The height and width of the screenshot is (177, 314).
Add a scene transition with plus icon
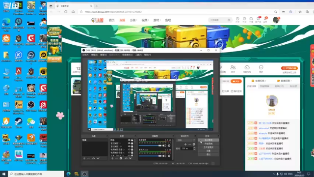[x=185, y=144]
